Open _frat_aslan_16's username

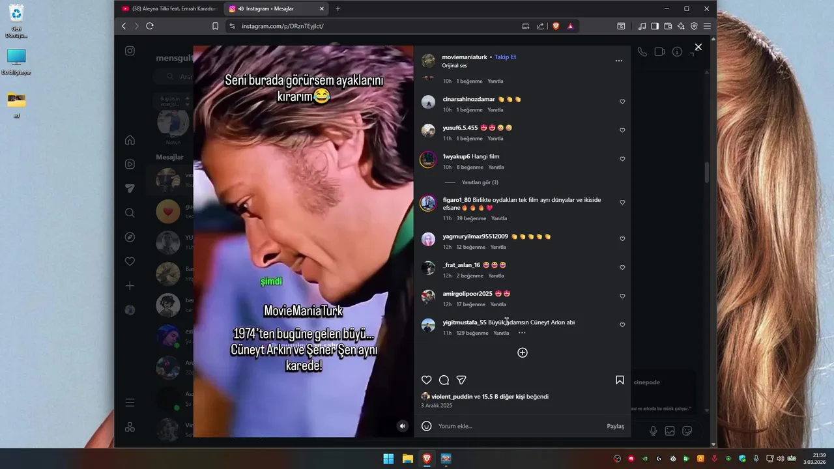point(461,265)
